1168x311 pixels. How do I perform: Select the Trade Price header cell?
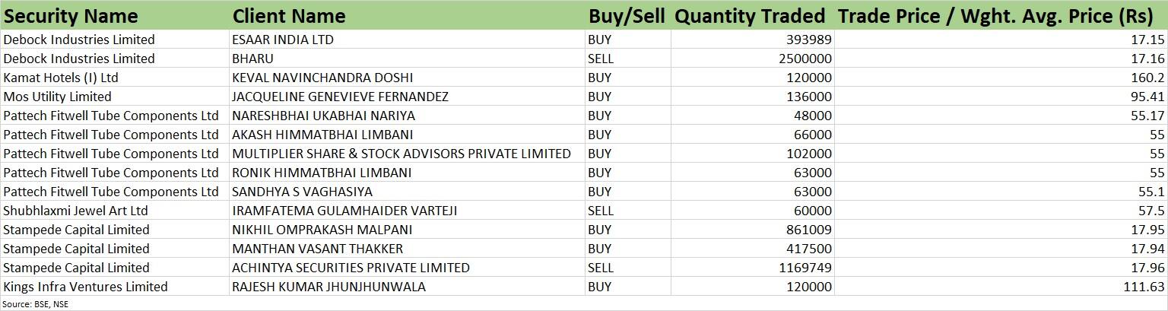click(1001, 15)
